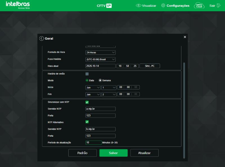Click Sair to log out

pos(212,6)
